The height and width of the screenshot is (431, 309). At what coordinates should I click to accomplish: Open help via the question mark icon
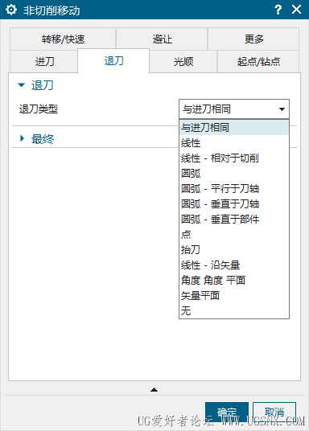coord(278,10)
